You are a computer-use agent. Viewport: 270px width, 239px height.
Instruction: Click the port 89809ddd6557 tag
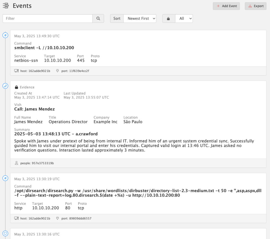click(76, 218)
